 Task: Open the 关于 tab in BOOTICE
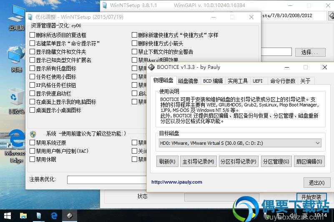tap(305, 81)
